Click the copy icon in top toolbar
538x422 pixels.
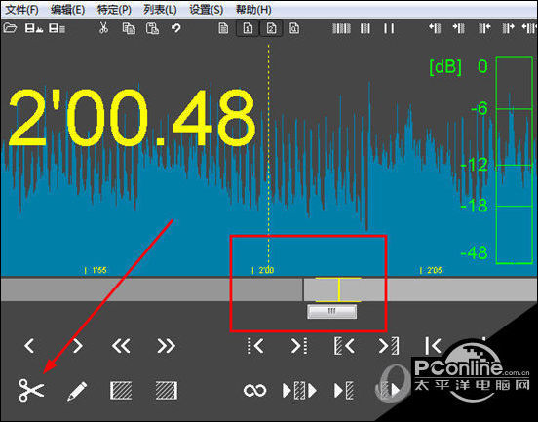[129, 28]
